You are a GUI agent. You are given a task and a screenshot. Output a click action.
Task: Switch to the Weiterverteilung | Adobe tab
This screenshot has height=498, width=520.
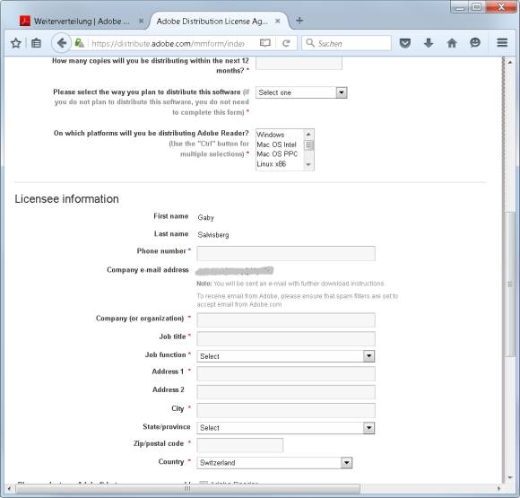point(82,22)
